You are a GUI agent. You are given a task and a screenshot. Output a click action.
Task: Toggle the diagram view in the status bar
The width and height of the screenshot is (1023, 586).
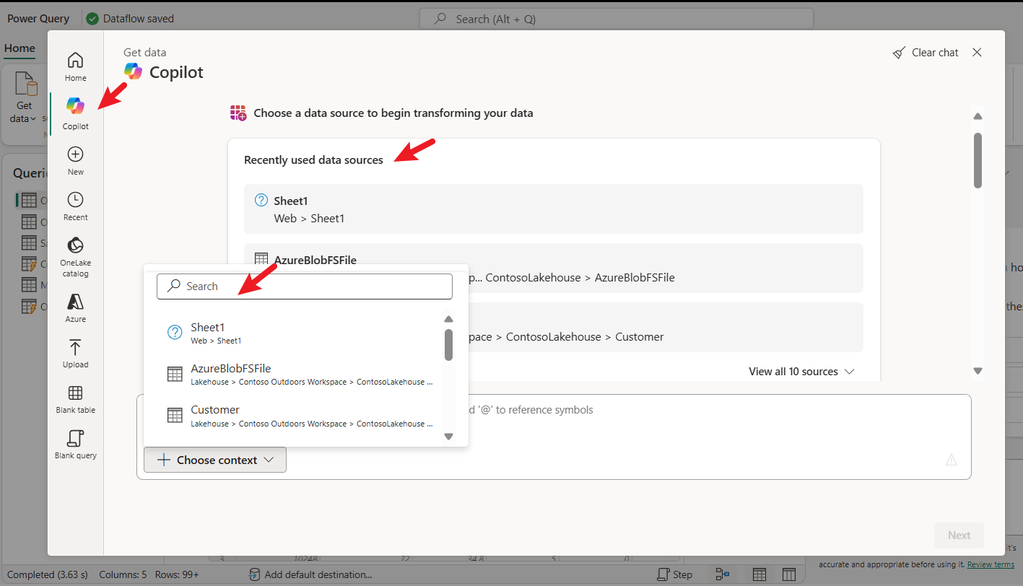pyautogui.click(x=723, y=574)
